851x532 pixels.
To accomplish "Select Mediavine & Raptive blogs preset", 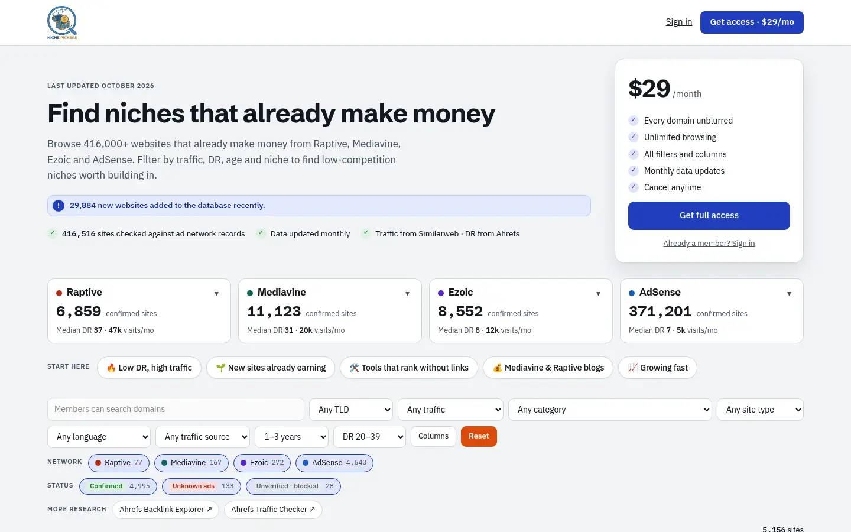I will pyautogui.click(x=548, y=368).
